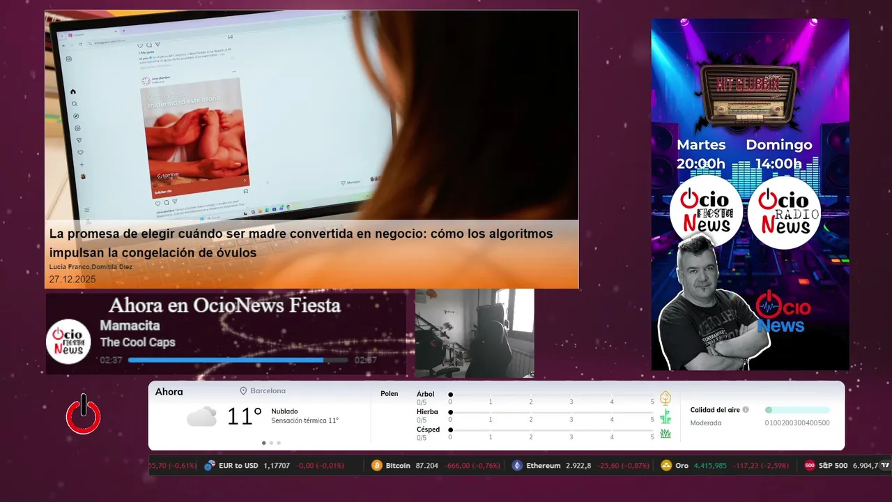Click the Ethereum ticker label
This screenshot has width=892, height=502.
tap(543, 466)
